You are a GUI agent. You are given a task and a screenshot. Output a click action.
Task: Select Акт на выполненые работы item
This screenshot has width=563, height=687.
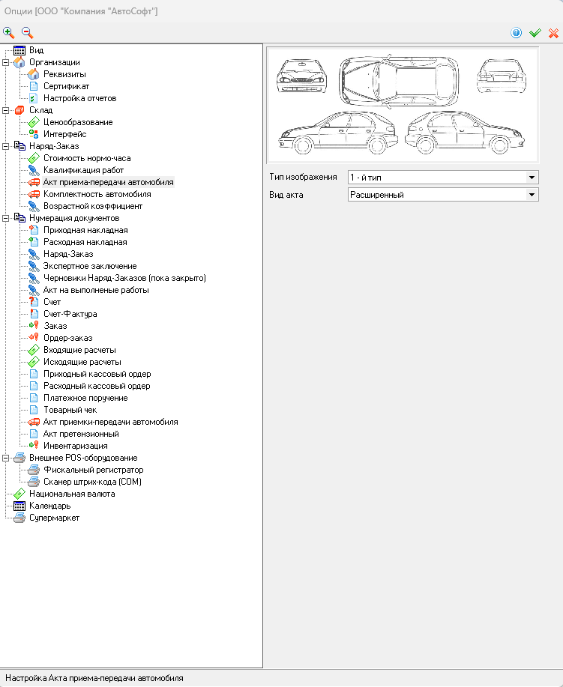click(x=96, y=290)
